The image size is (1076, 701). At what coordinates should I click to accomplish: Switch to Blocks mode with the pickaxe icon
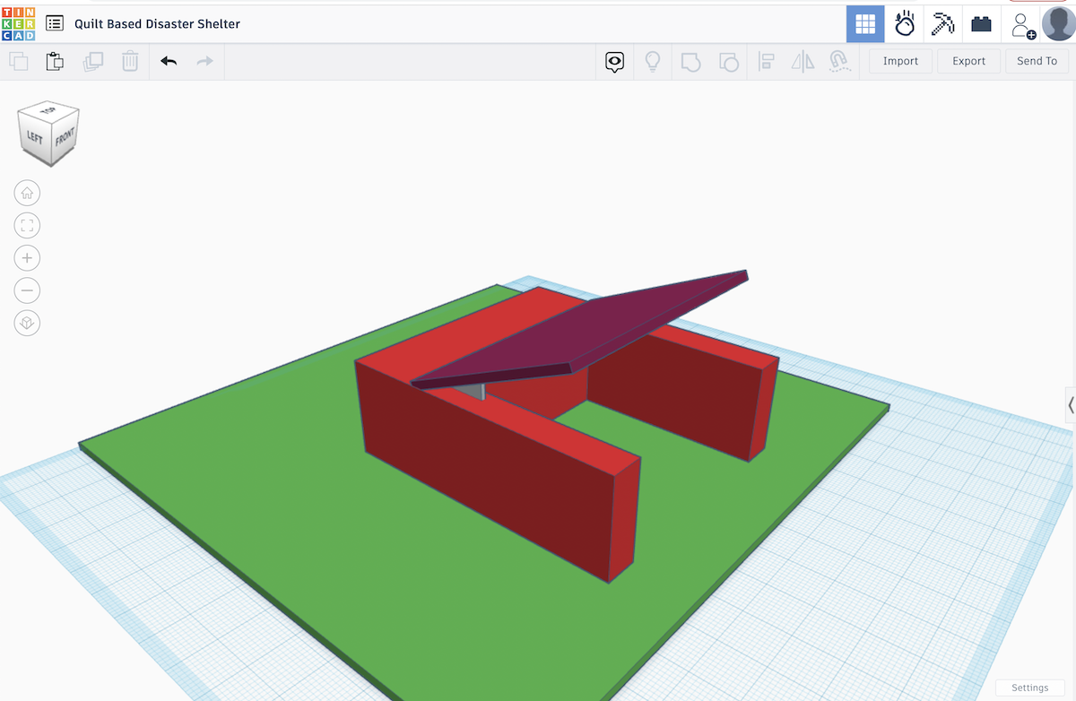(x=941, y=24)
